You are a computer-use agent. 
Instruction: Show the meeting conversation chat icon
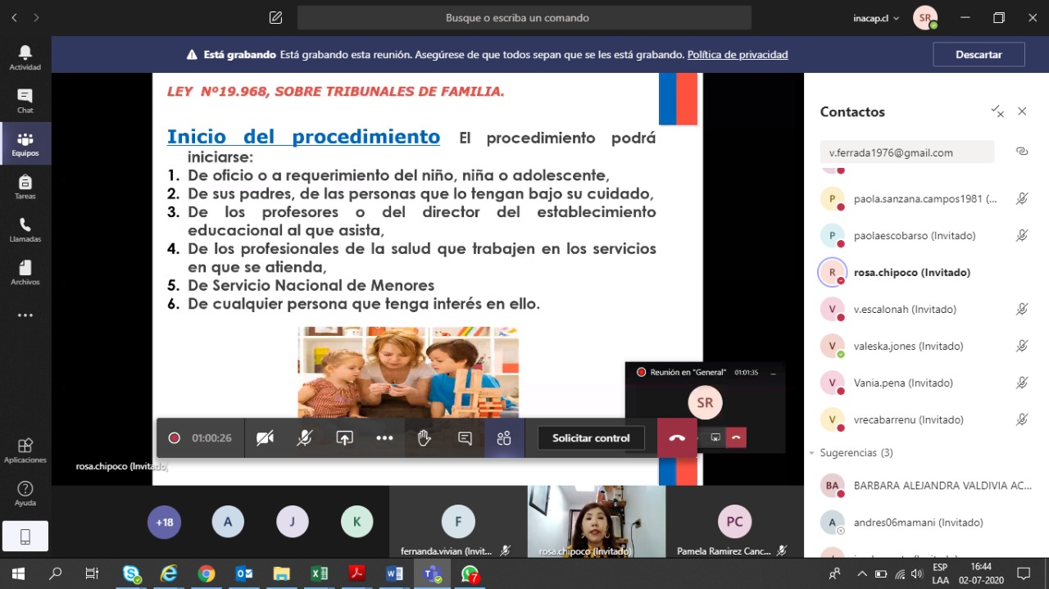click(x=465, y=438)
